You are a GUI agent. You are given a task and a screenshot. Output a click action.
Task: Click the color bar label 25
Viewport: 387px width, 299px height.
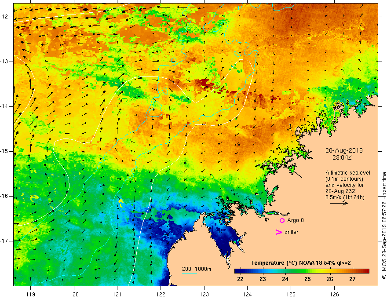(x=307, y=279)
